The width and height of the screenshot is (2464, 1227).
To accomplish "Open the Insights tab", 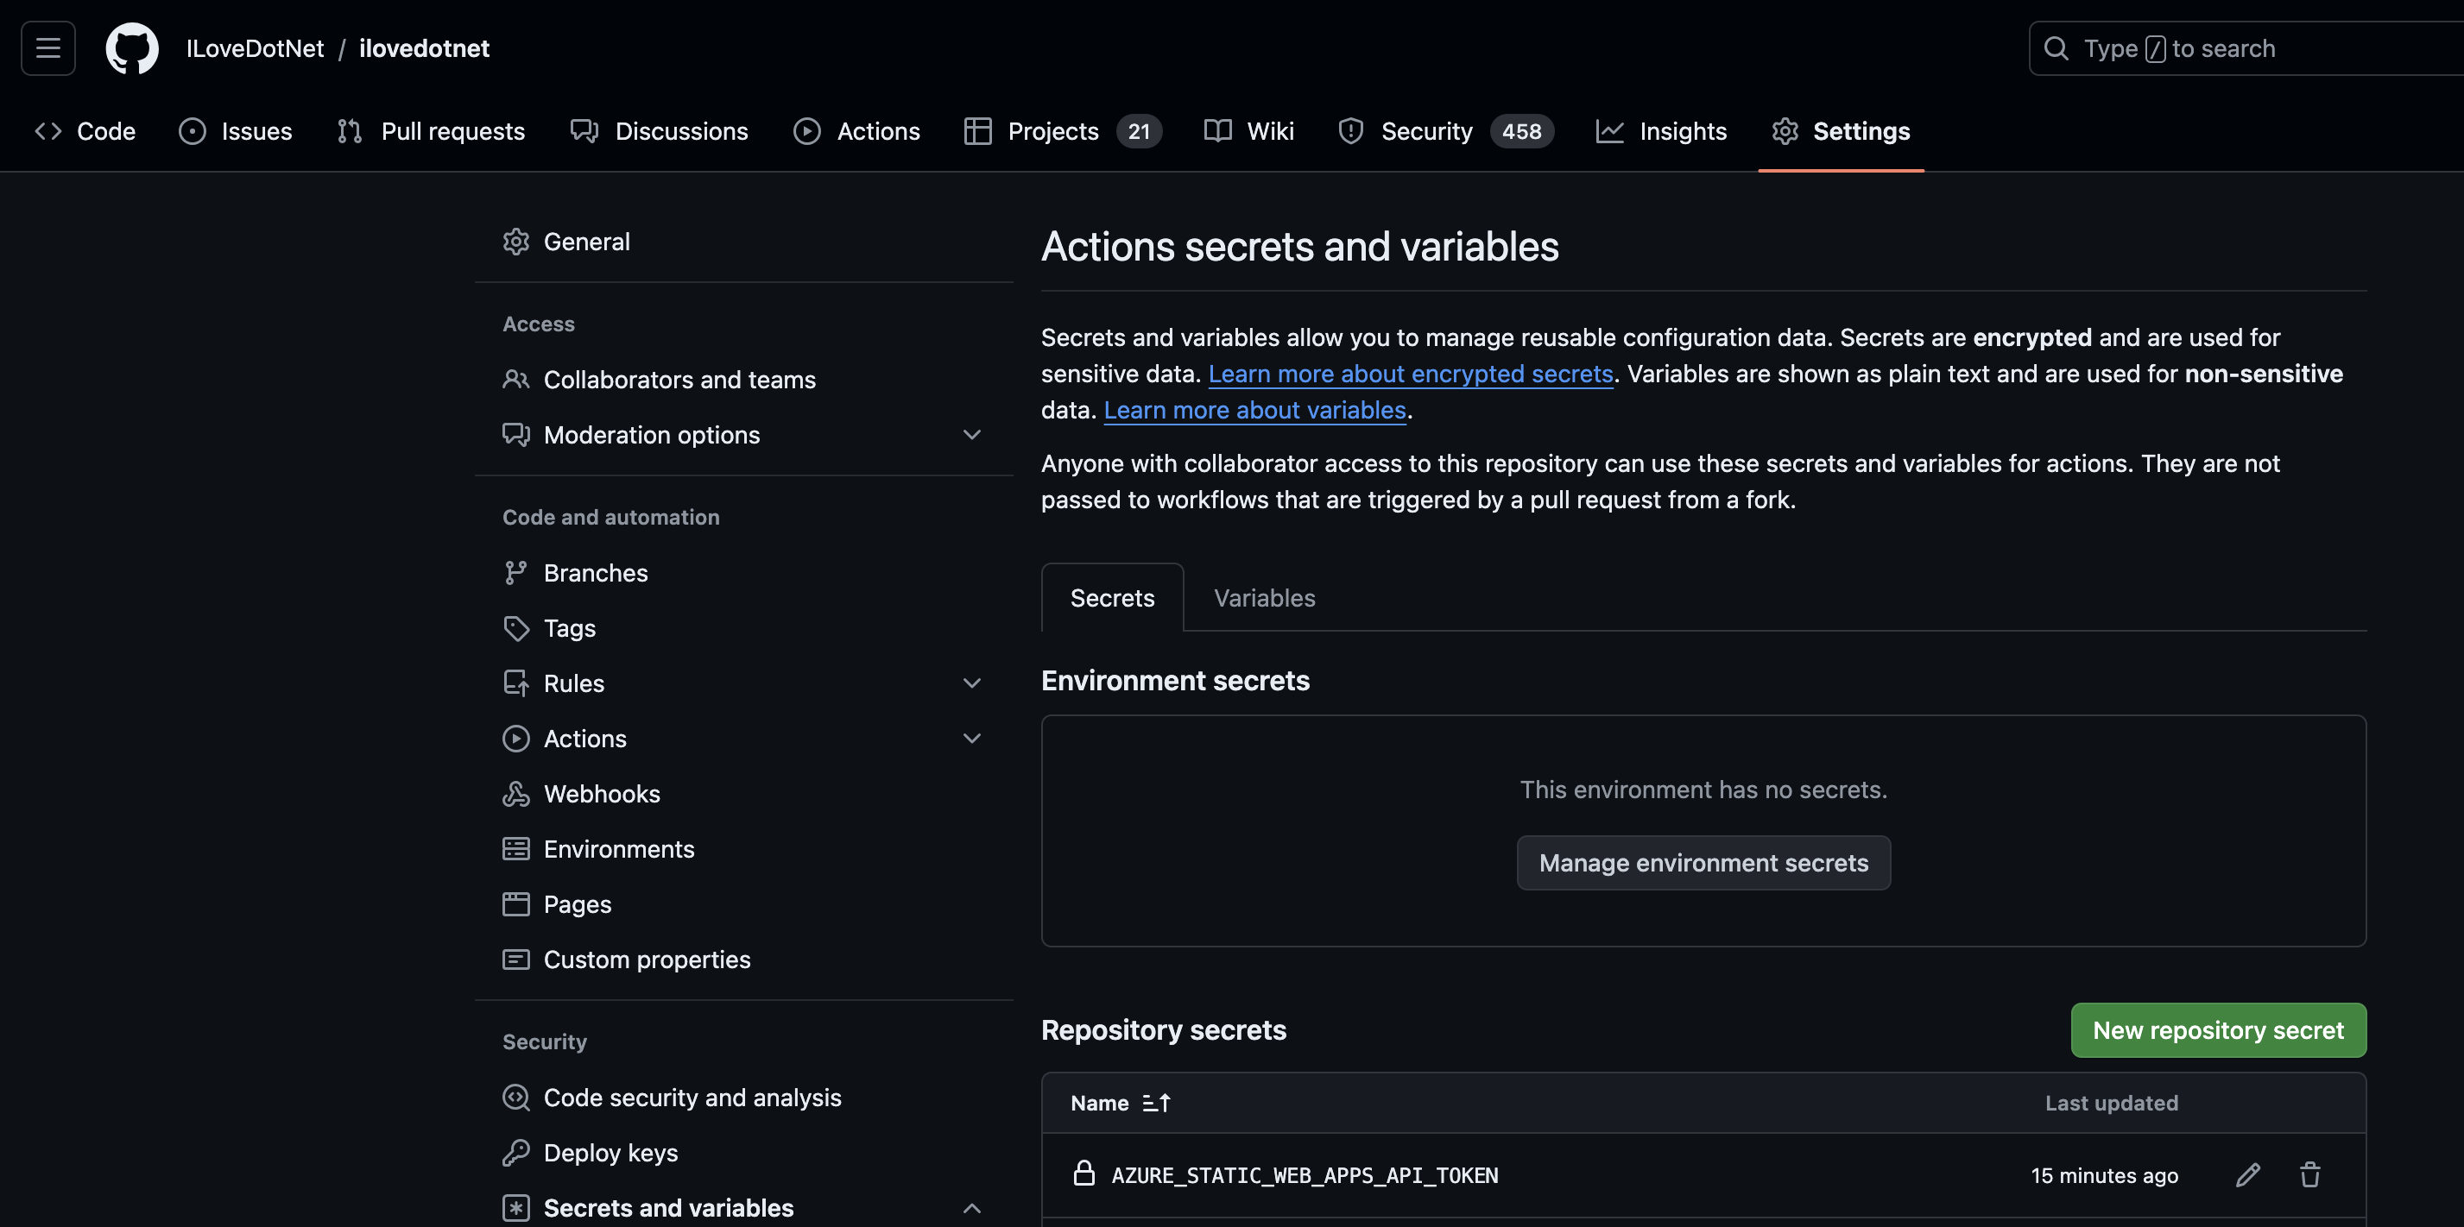I will [x=1661, y=131].
